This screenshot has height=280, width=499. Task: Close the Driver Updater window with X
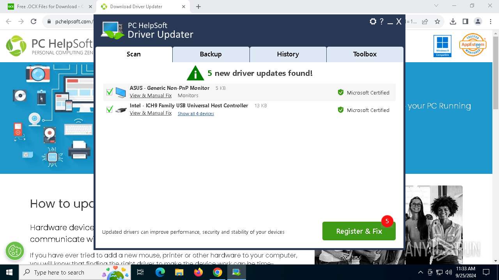point(399,22)
